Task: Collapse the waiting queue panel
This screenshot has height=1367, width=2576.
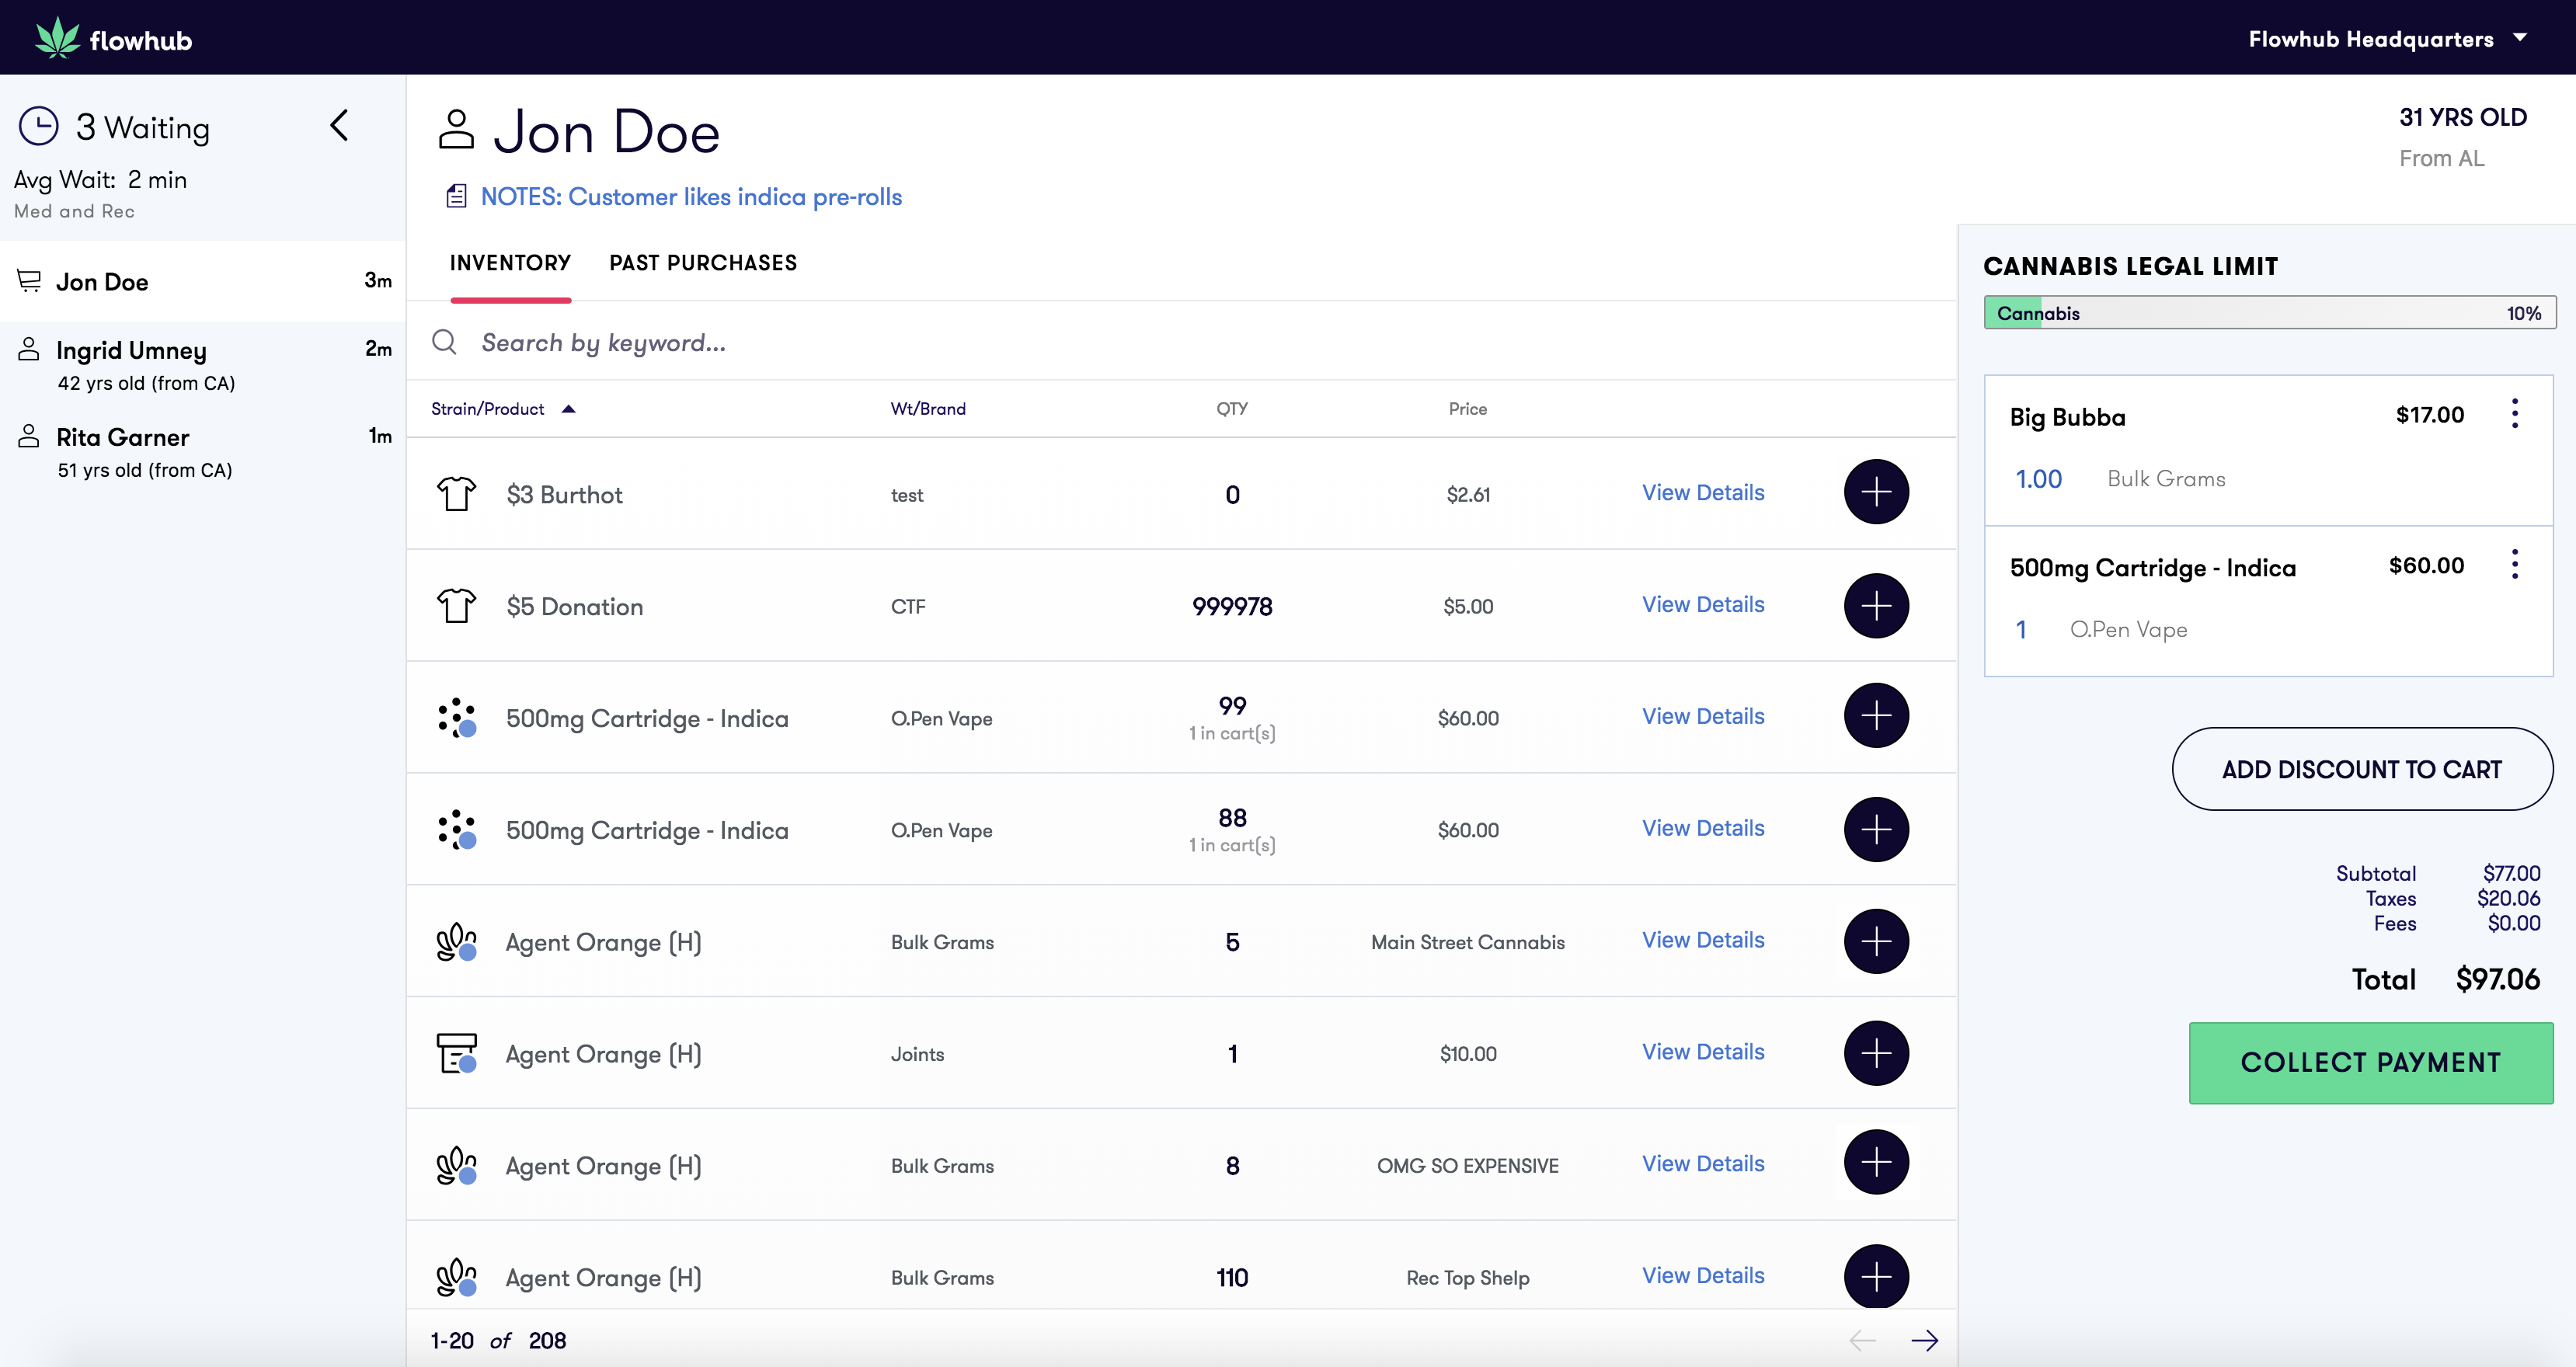Action: 339,126
